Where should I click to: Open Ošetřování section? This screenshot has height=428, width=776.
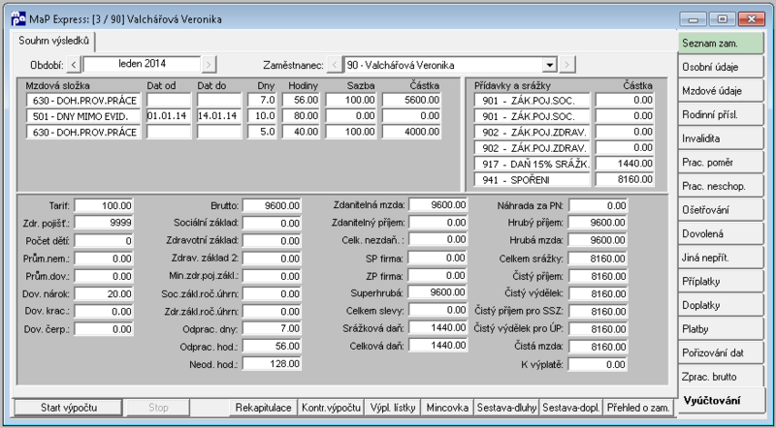pos(721,210)
